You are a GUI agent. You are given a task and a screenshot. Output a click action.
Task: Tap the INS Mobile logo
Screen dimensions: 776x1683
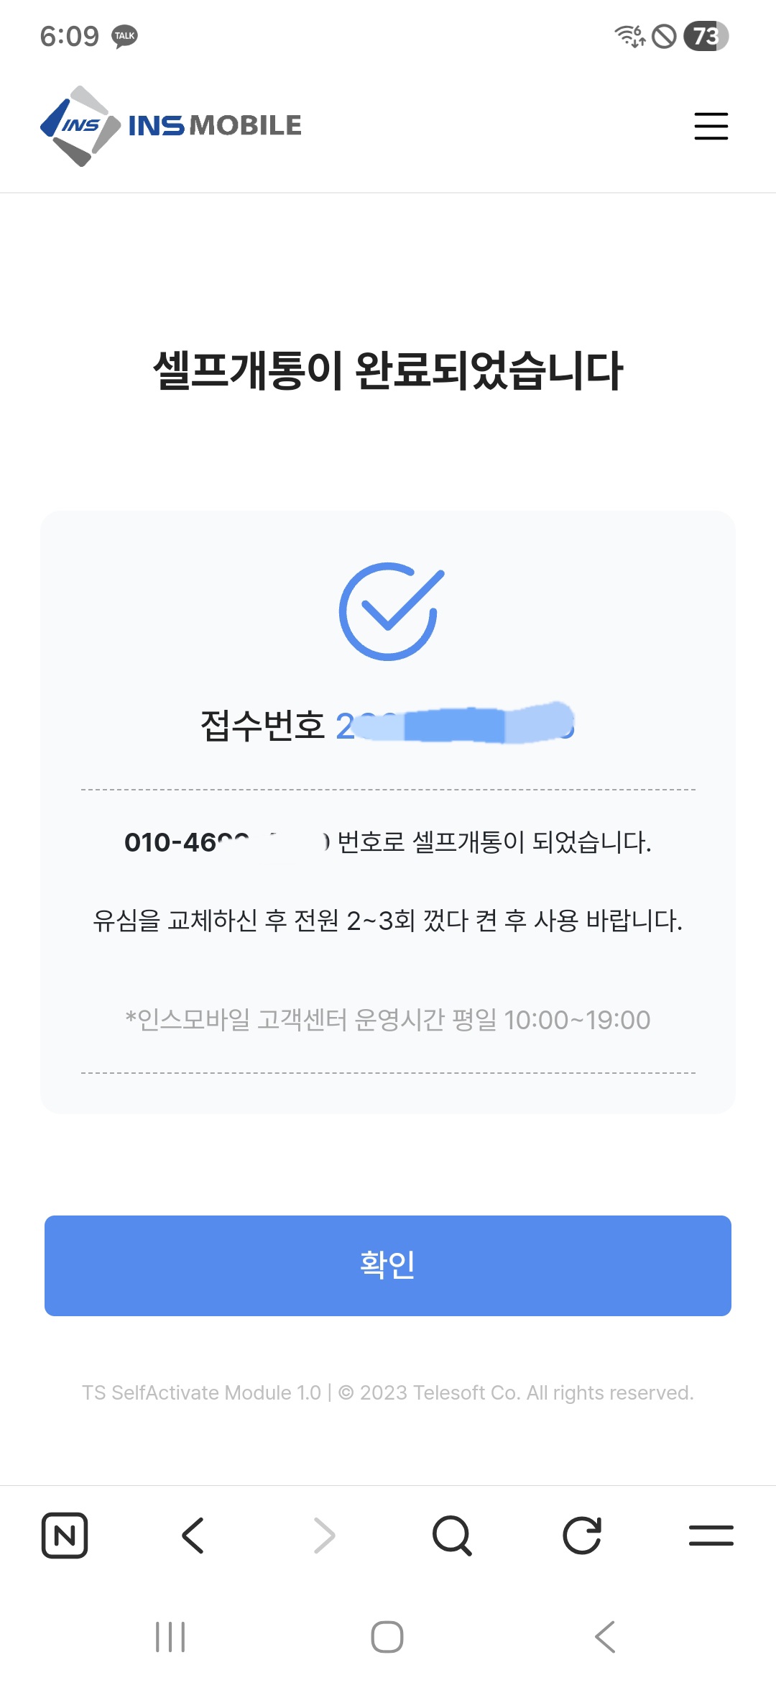(x=171, y=126)
